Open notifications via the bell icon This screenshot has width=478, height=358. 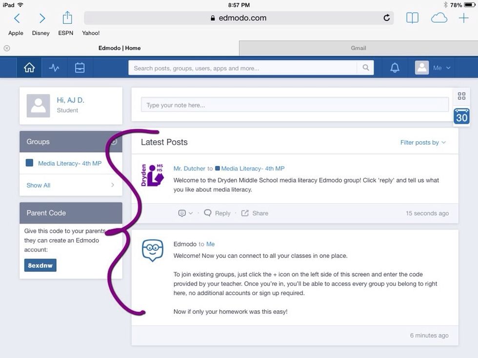[394, 67]
